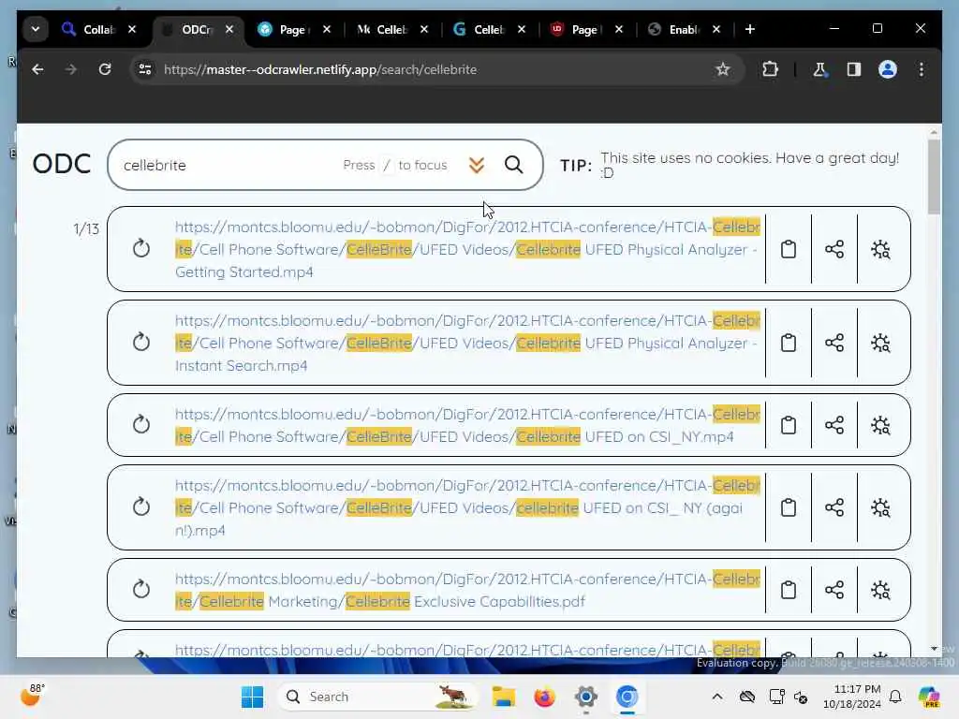Open debug icon for Exclusive Capabilities.pdf result

[880, 590]
